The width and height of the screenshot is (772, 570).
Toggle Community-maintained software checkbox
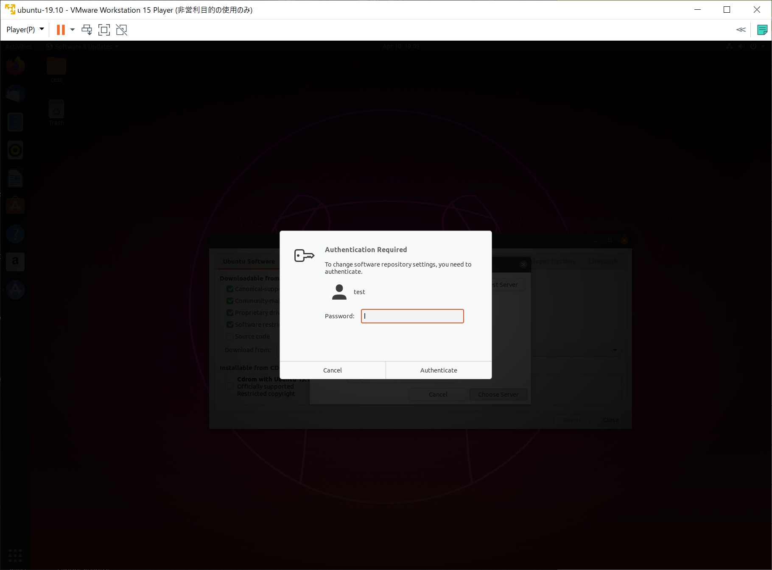pyautogui.click(x=230, y=301)
